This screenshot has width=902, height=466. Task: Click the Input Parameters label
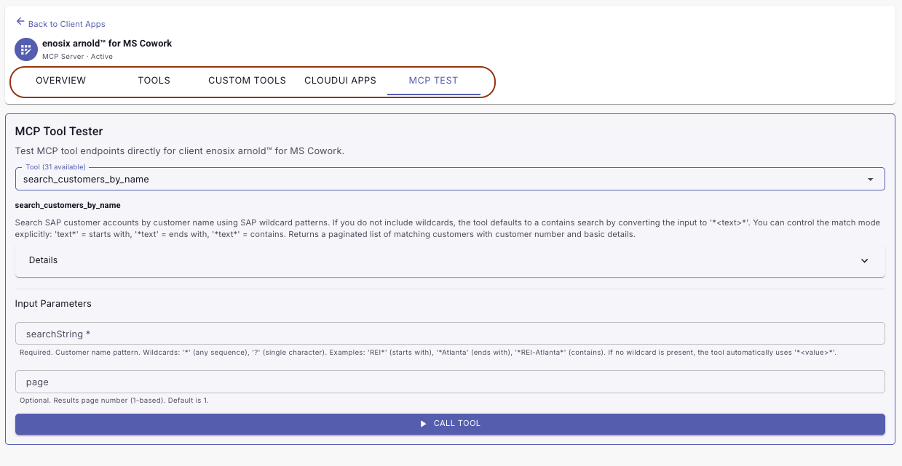[53, 303]
